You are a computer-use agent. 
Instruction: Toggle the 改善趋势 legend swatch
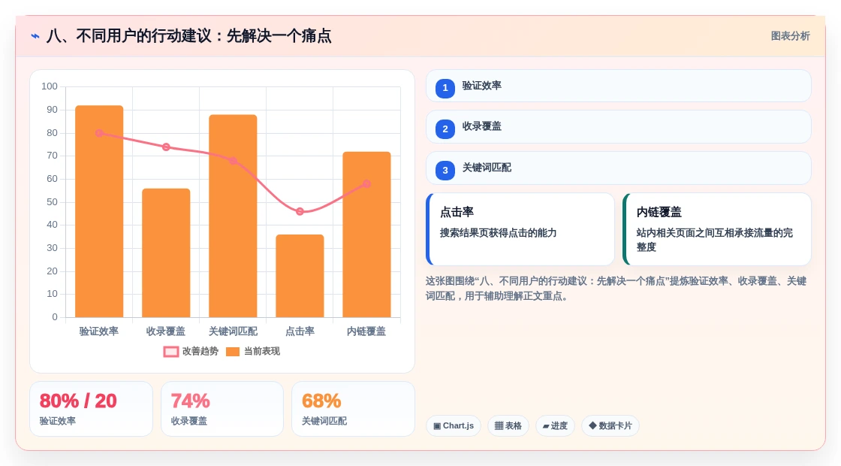coord(171,352)
